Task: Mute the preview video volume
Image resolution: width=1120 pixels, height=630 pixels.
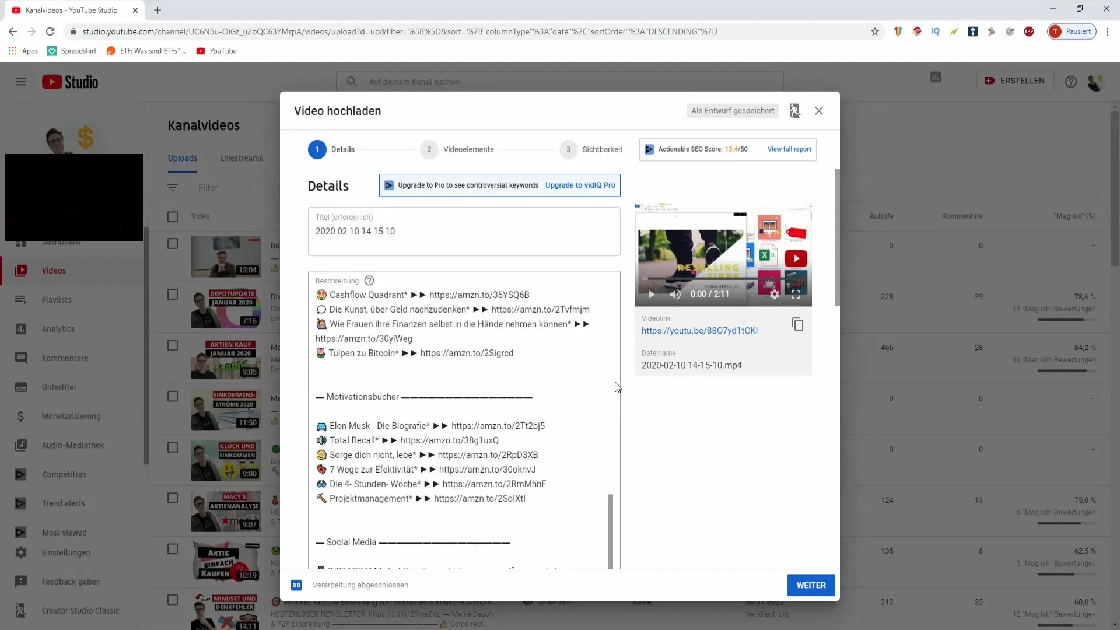Action: tap(675, 295)
